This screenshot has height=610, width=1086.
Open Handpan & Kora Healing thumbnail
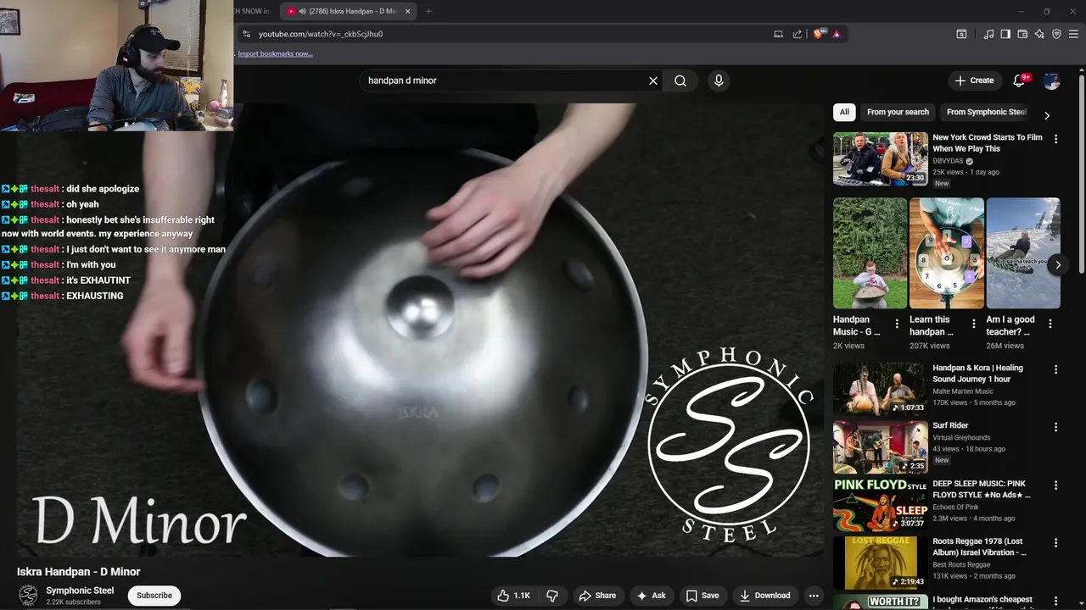[881, 389]
